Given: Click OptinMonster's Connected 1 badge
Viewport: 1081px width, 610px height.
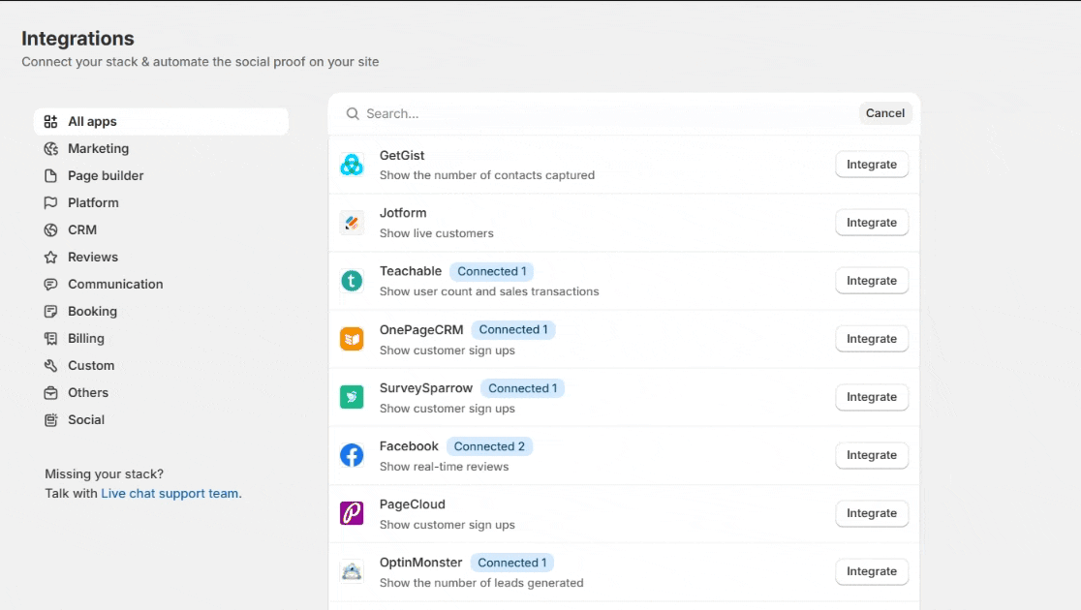Looking at the screenshot, I should 511,563.
